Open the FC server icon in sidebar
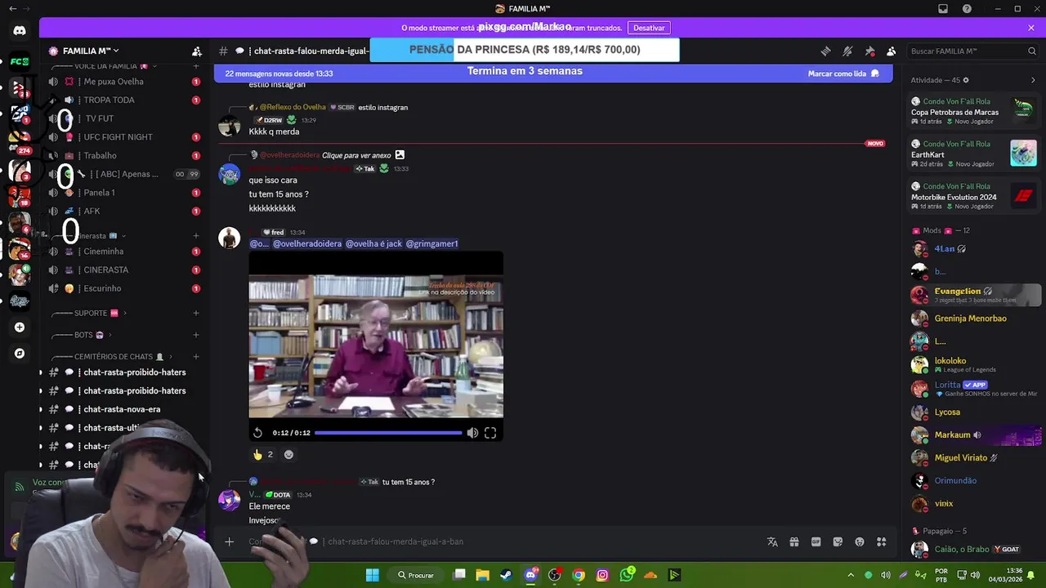This screenshot has height=588, width=1046. coord(20,61)
